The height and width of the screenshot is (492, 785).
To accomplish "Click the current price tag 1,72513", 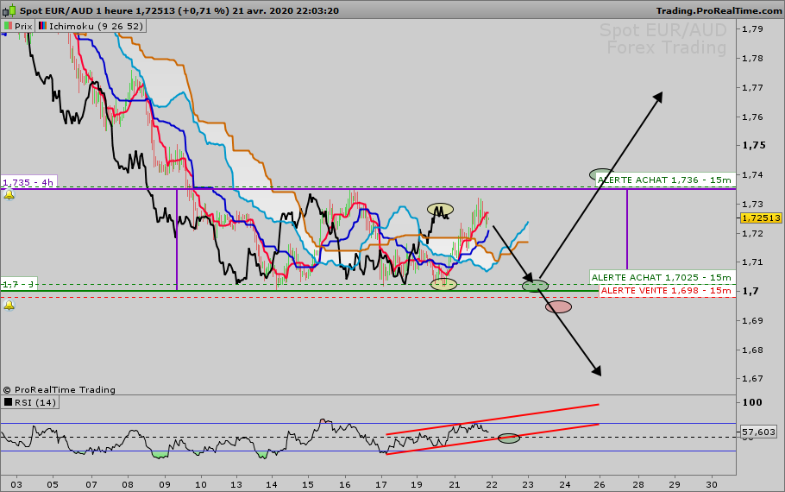I will pos(760,218).
